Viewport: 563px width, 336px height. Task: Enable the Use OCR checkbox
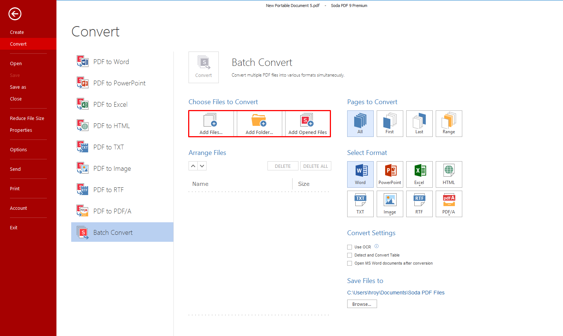[349, 247]
